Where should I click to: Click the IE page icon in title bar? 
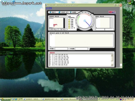47,5
